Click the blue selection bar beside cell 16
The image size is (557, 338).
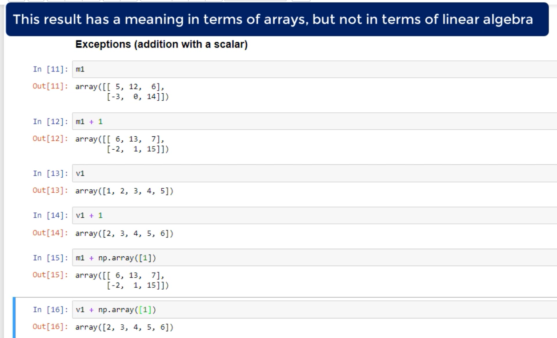coord(15,318)
